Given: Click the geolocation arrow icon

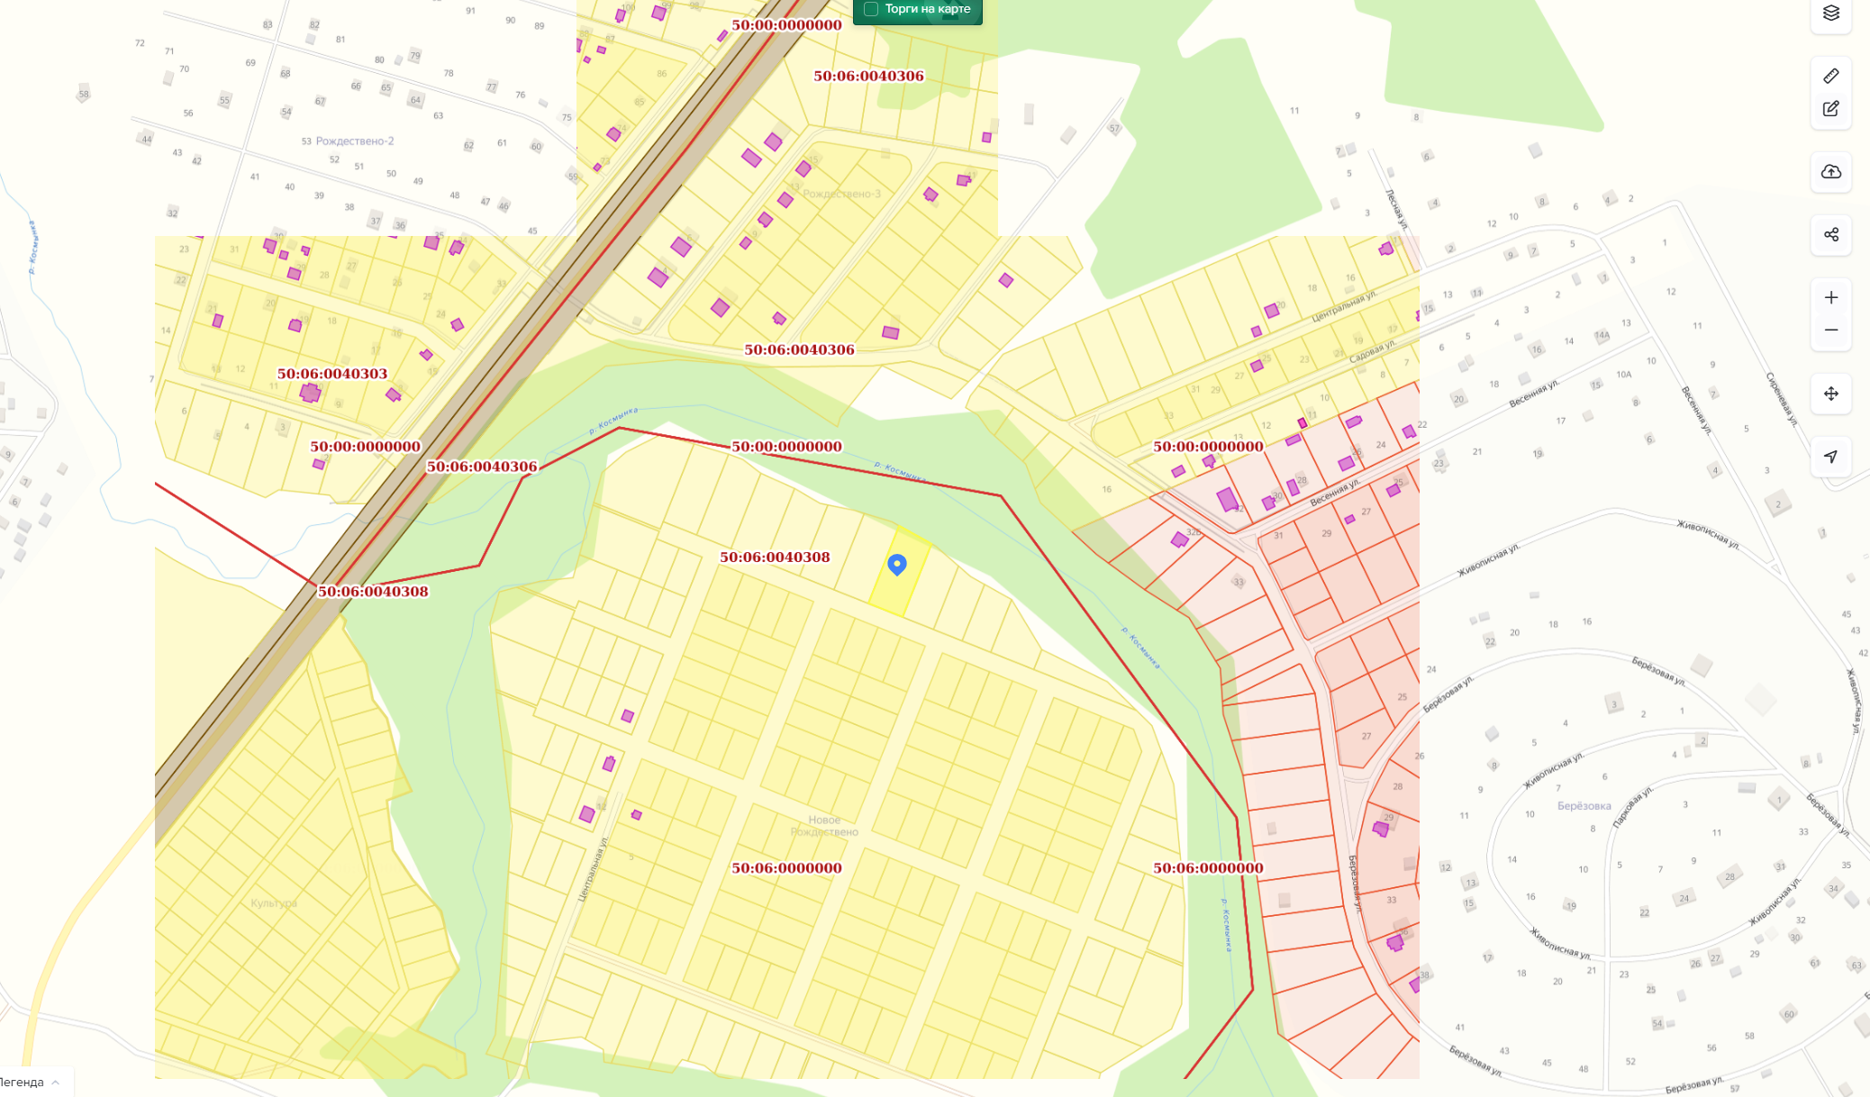Looking at the screenshot, I should click(1830, 457).
